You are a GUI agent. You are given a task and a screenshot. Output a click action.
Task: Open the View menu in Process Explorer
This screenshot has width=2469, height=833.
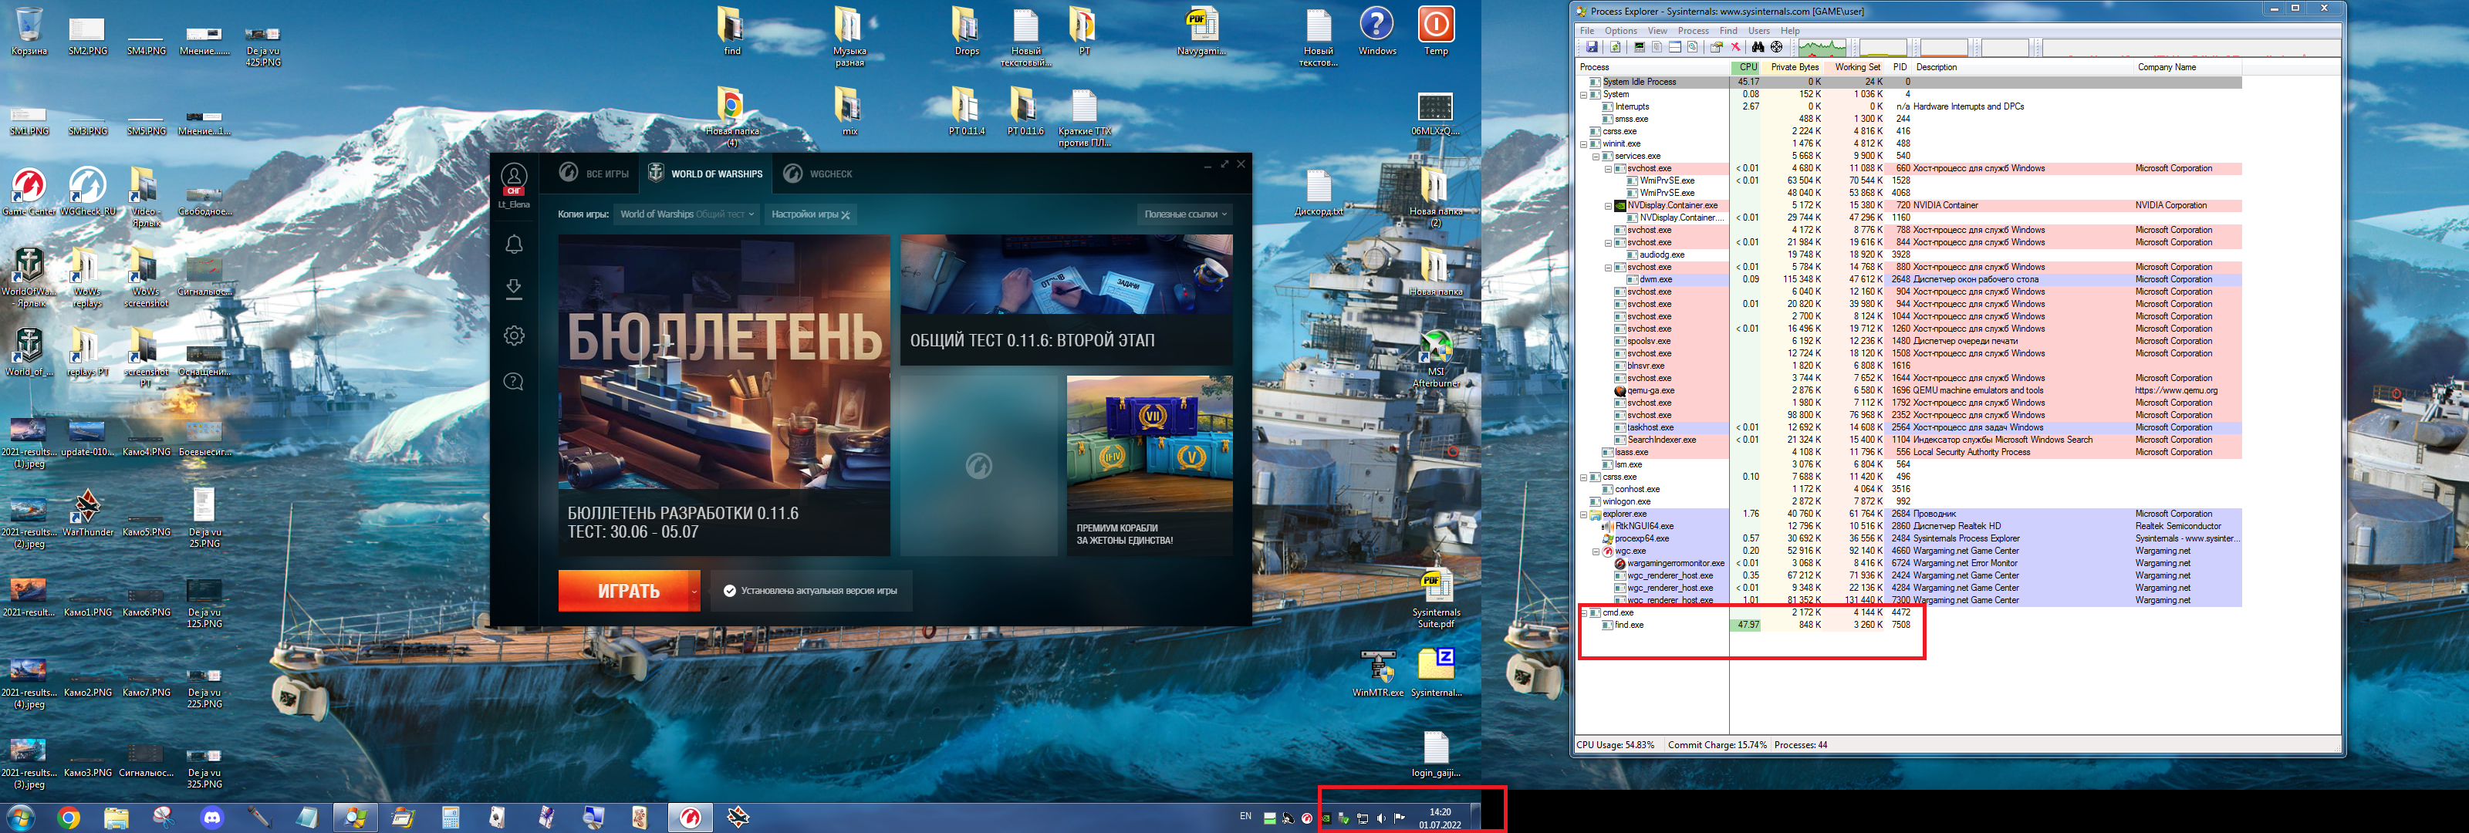coord(1657,31)
